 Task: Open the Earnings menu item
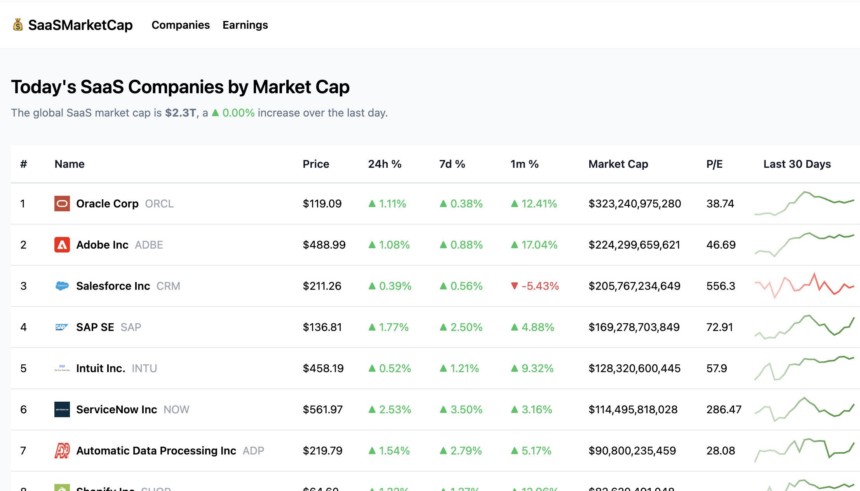coord(245,25)
